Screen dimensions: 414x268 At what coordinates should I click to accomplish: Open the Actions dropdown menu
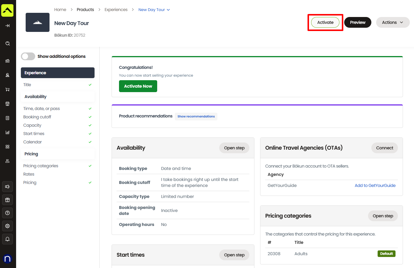(x=393, y=22)
